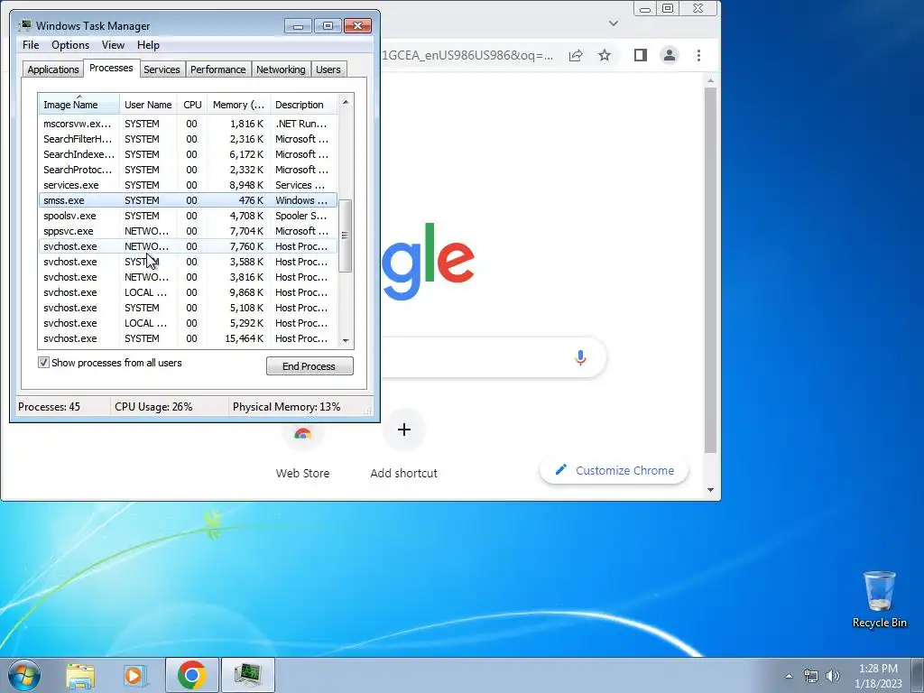This screenshot has height=693, width=924.
Task: Click the Customize Chrome button
Action: click(x=614, y=470)
